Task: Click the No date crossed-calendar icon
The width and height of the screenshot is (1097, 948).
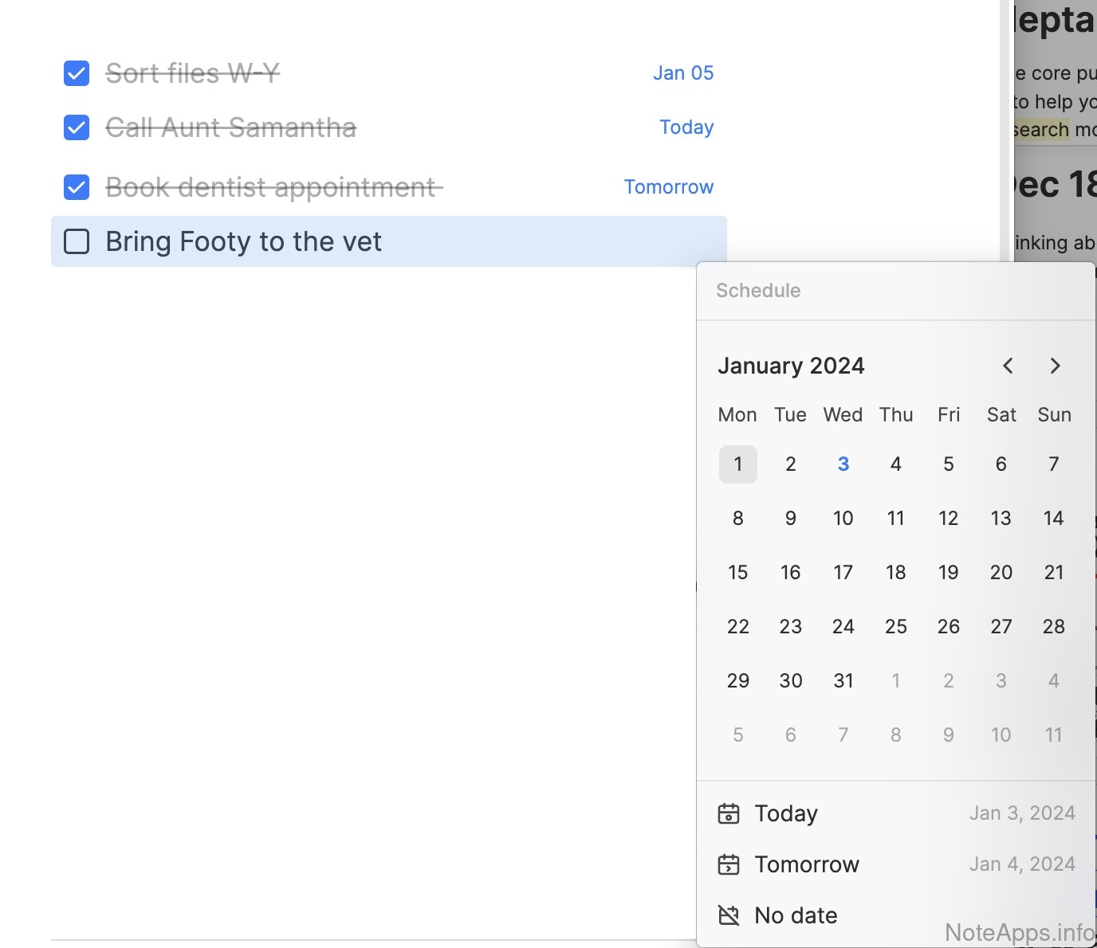Action: (729, 915)
